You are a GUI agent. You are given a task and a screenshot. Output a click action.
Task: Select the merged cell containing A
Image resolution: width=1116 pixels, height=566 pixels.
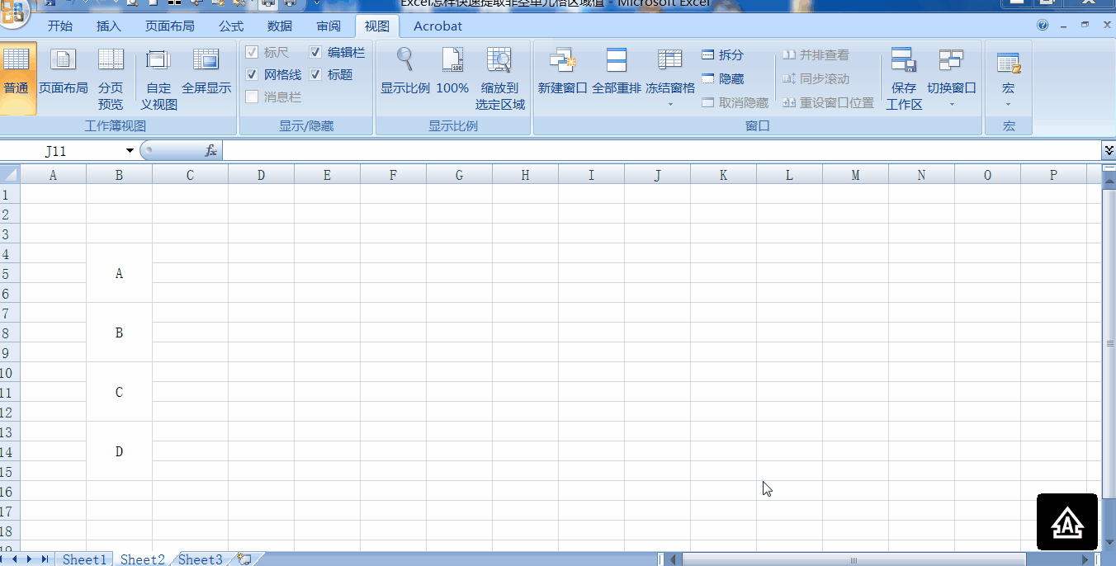(119, 273)
